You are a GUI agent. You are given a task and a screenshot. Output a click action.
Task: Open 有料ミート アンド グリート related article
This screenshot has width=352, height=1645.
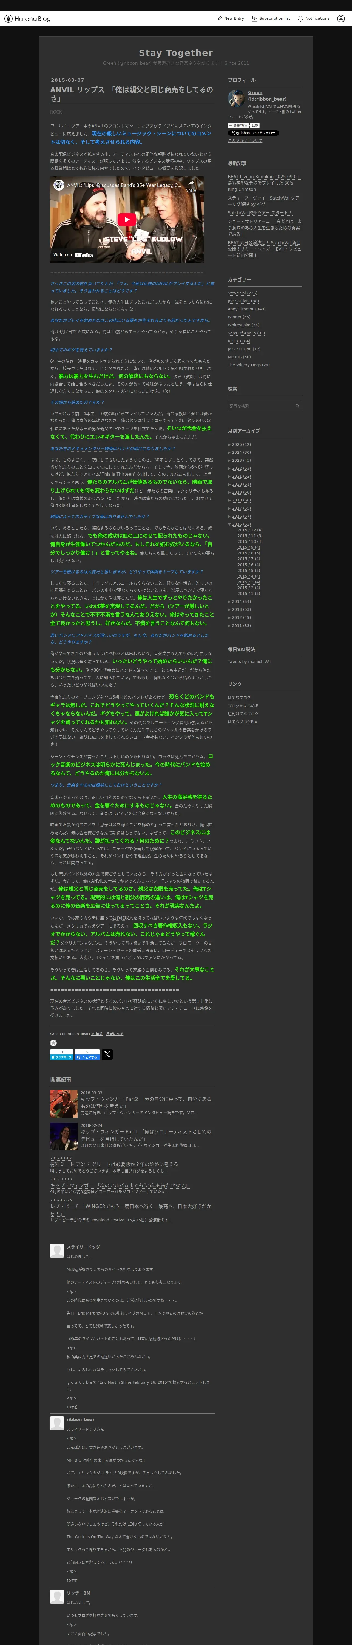point(114,1164)
